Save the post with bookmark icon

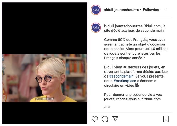pos(166,119)
